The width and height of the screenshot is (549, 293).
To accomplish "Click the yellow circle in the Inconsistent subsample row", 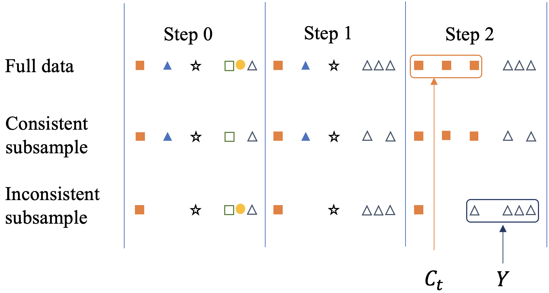I will pos(240,209).
